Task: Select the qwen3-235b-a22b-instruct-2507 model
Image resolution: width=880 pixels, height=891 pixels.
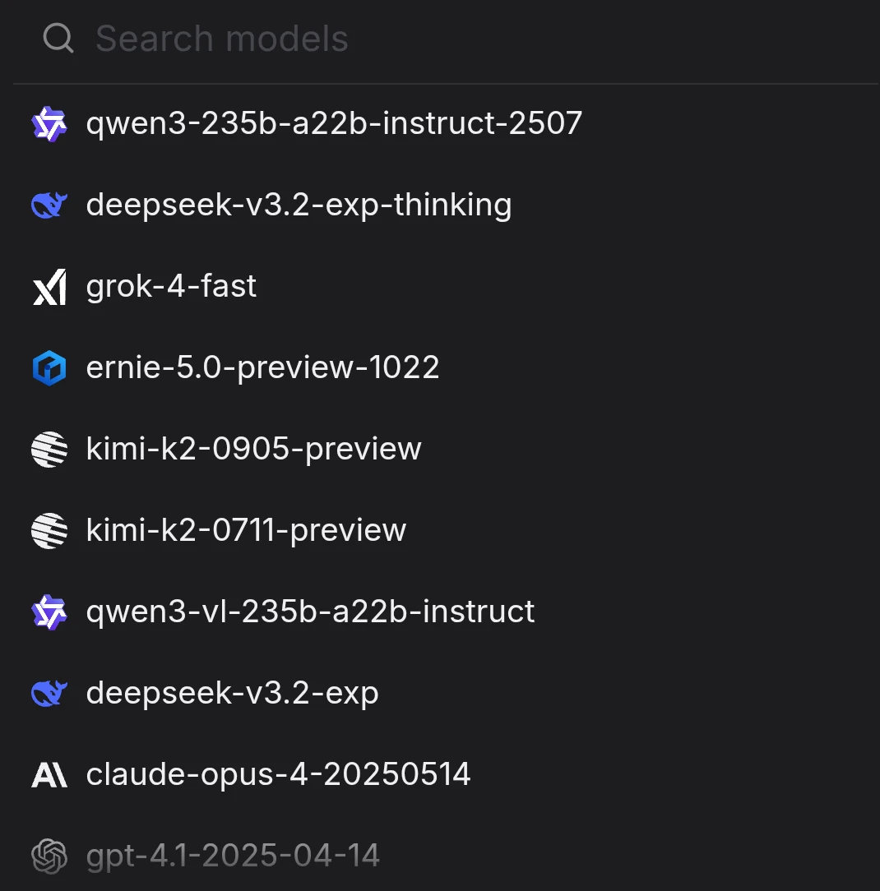Action: pos(334,124)
